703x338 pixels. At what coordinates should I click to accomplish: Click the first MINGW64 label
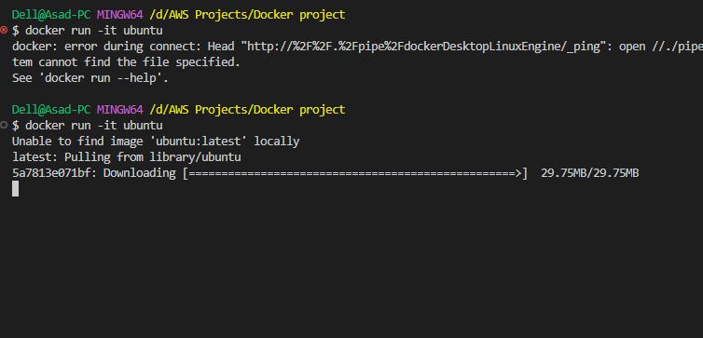tap(119, 15)
